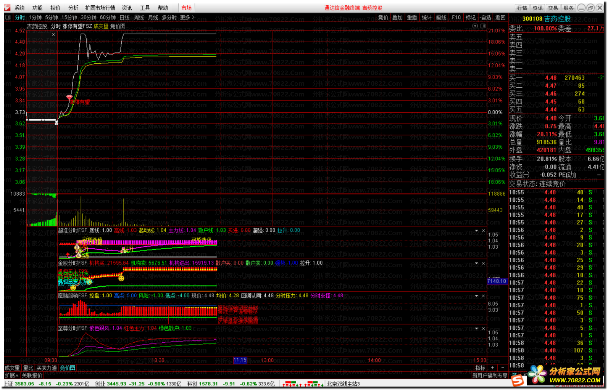Open the 扩展市场行情 menu
The width and height of the screenshot is (608, 390).
coord(100,8)
